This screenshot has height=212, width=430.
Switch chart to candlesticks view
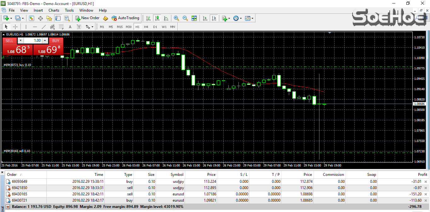157,18
